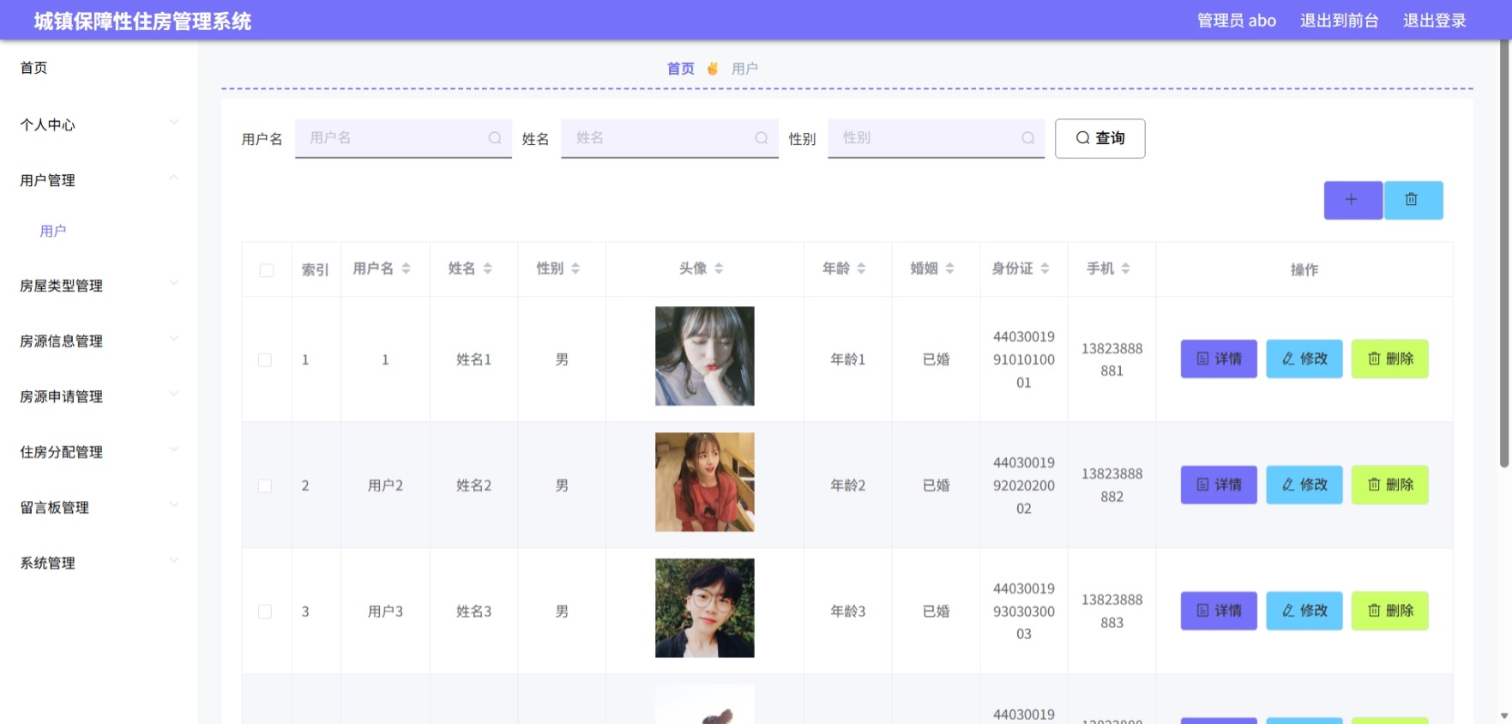This screenshot has height=724, width=1512.
Task: Click the 性别 search input field
Action: click(x=936, y=138)
